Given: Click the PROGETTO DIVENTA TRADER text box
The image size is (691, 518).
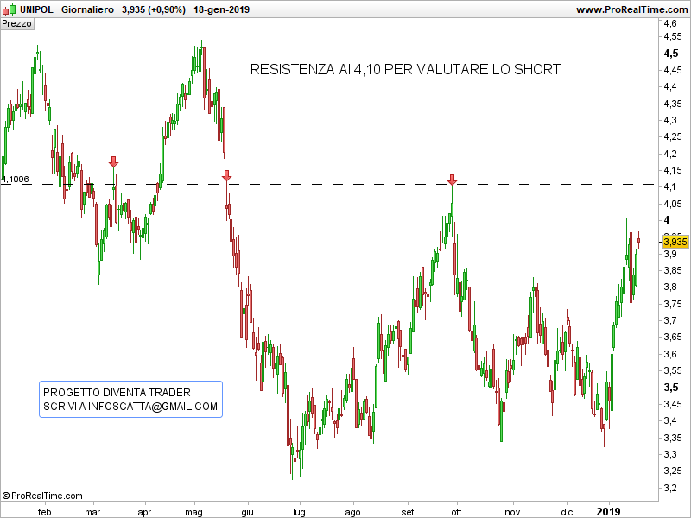Looking at the screenshot, I should point(130,400).
